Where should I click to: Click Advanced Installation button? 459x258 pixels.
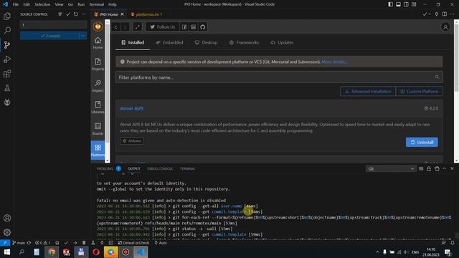[x=368, y=92]
